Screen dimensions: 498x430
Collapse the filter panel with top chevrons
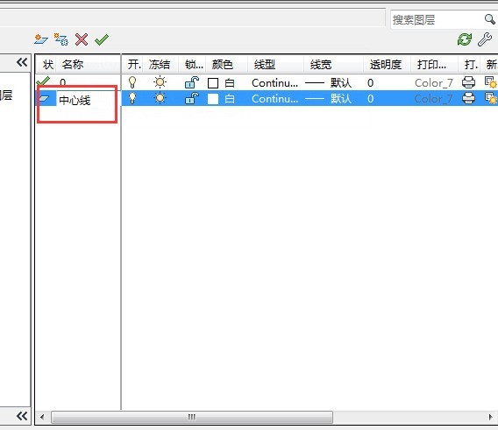(22, 62)
